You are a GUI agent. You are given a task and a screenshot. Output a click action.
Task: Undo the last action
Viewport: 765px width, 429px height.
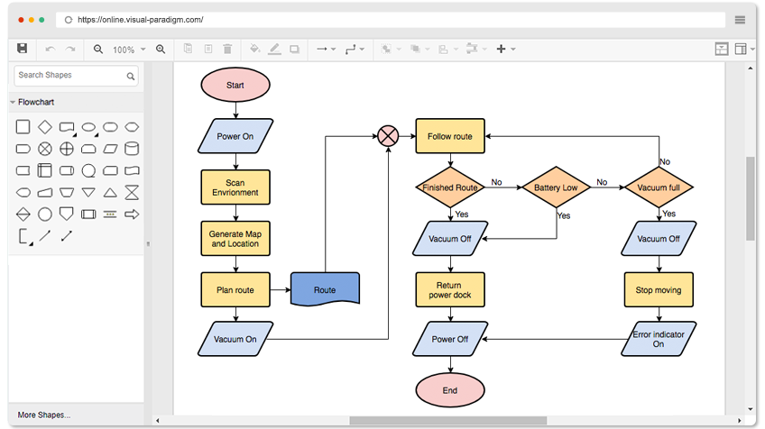click(50, 50)
